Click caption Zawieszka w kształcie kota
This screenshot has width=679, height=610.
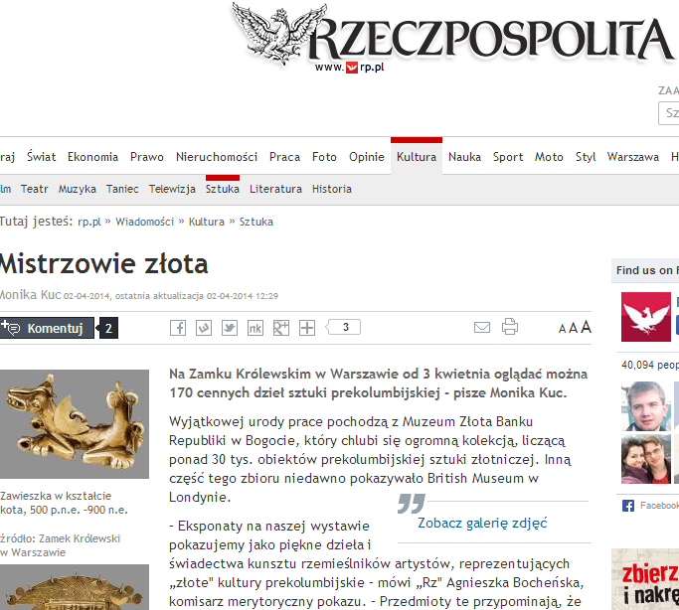click(x=64, y=503)
